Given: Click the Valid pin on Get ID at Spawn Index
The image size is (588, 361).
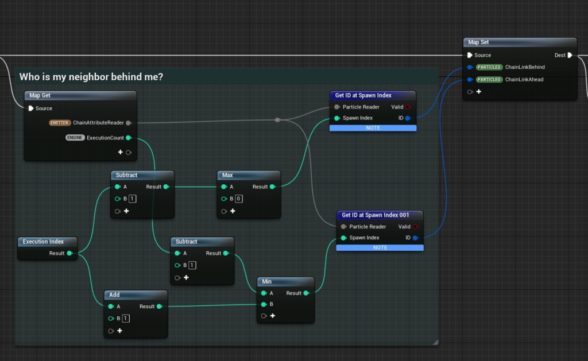Looking at the screenshot, I should tap(408, 107).
